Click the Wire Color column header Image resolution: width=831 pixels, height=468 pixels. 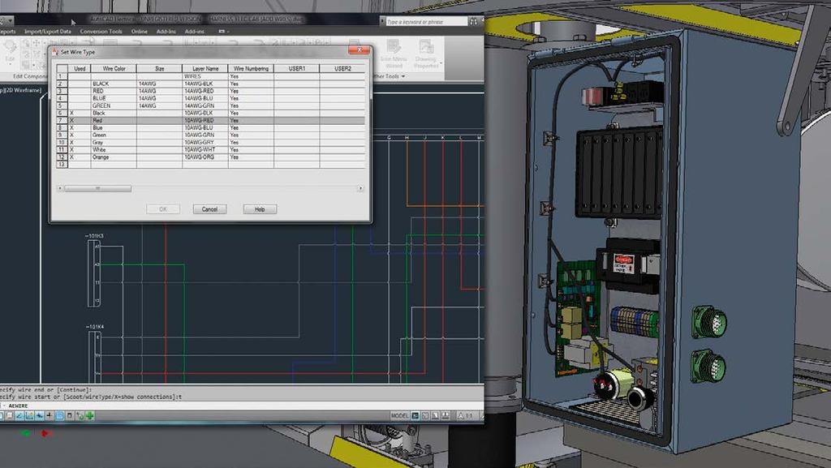click(x=114, y=69)
